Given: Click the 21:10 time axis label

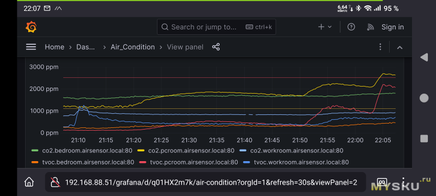Looking at the screenshot, I should [78, 140].
